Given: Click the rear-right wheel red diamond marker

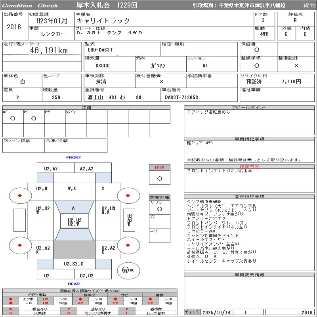Looking at the screenshot, I should click(128, 245).
